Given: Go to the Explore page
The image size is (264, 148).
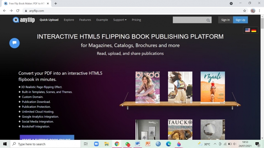Looking at the screenshot, I should point(69,20).
